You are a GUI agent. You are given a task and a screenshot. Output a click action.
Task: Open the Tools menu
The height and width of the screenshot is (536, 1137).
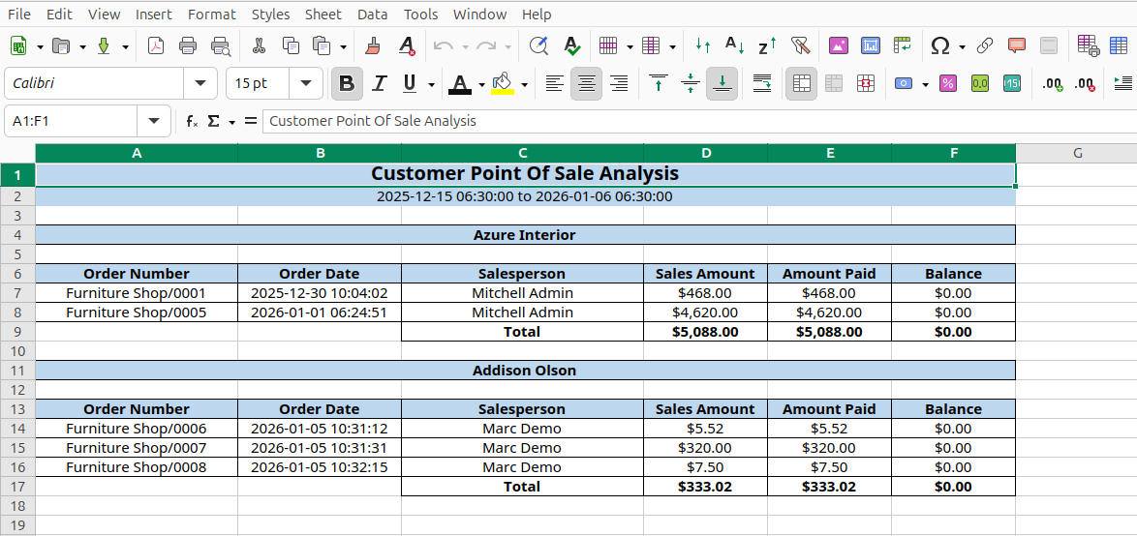(x=420, y=14)
